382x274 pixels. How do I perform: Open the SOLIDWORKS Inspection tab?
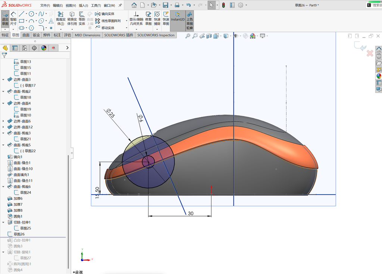(x=156, y=35)
